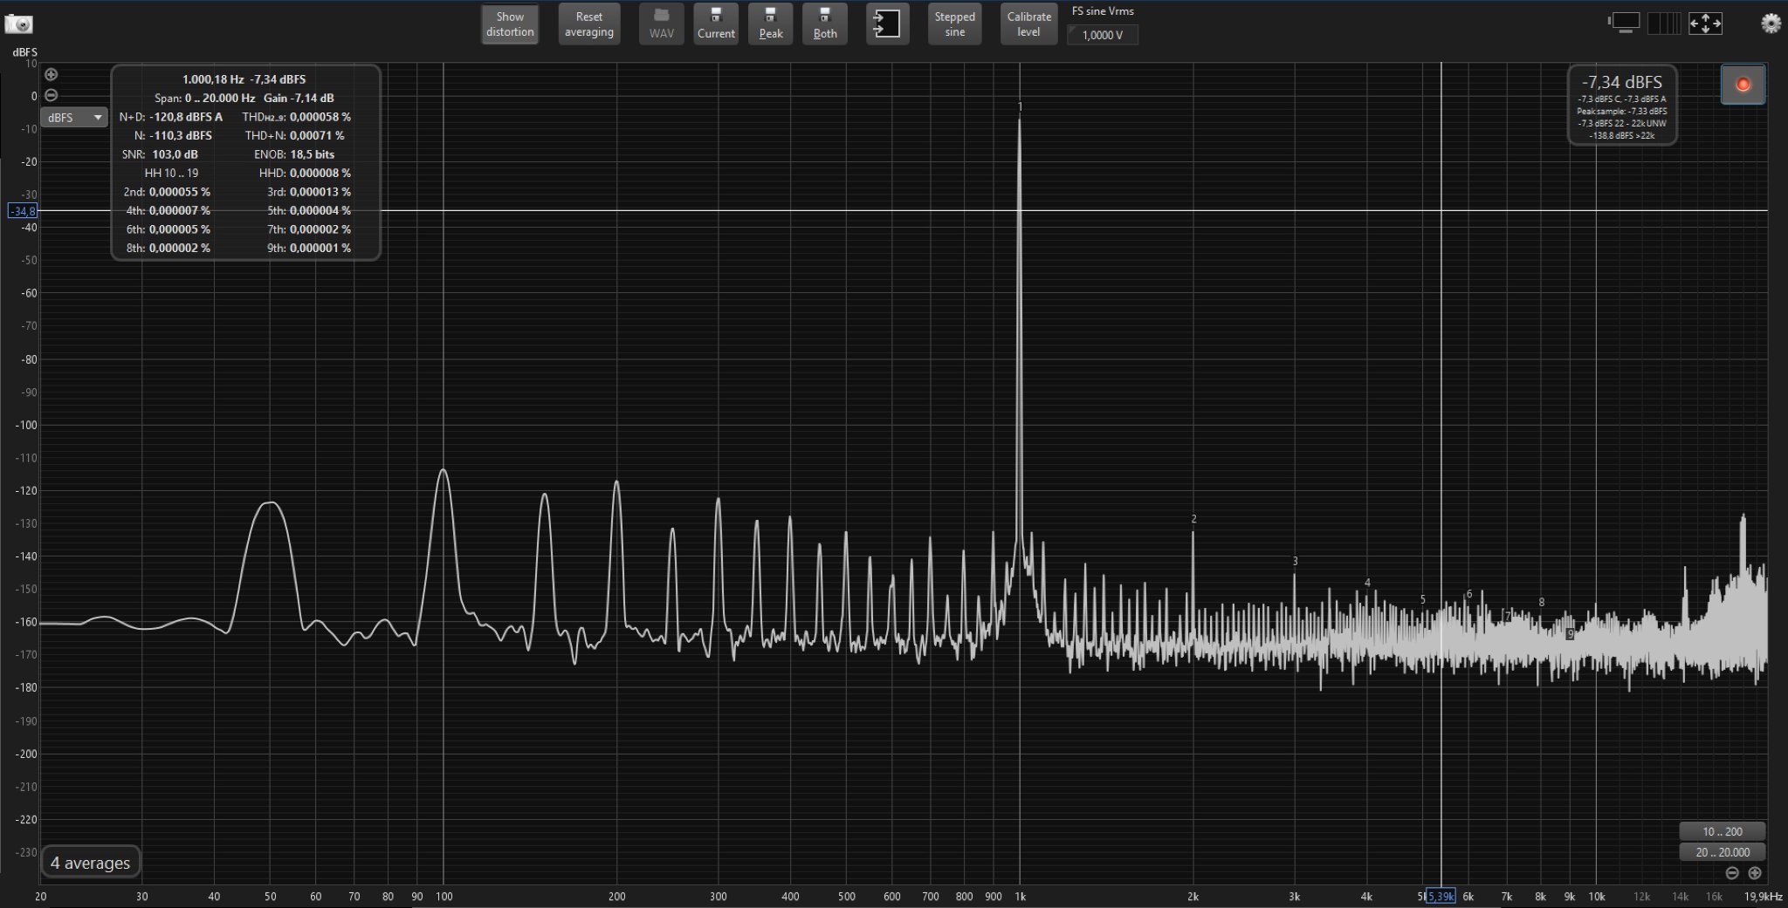Click HHD value 0,000008 %
This screenshot has height=908, width=1788.
[x=320, y=173]
